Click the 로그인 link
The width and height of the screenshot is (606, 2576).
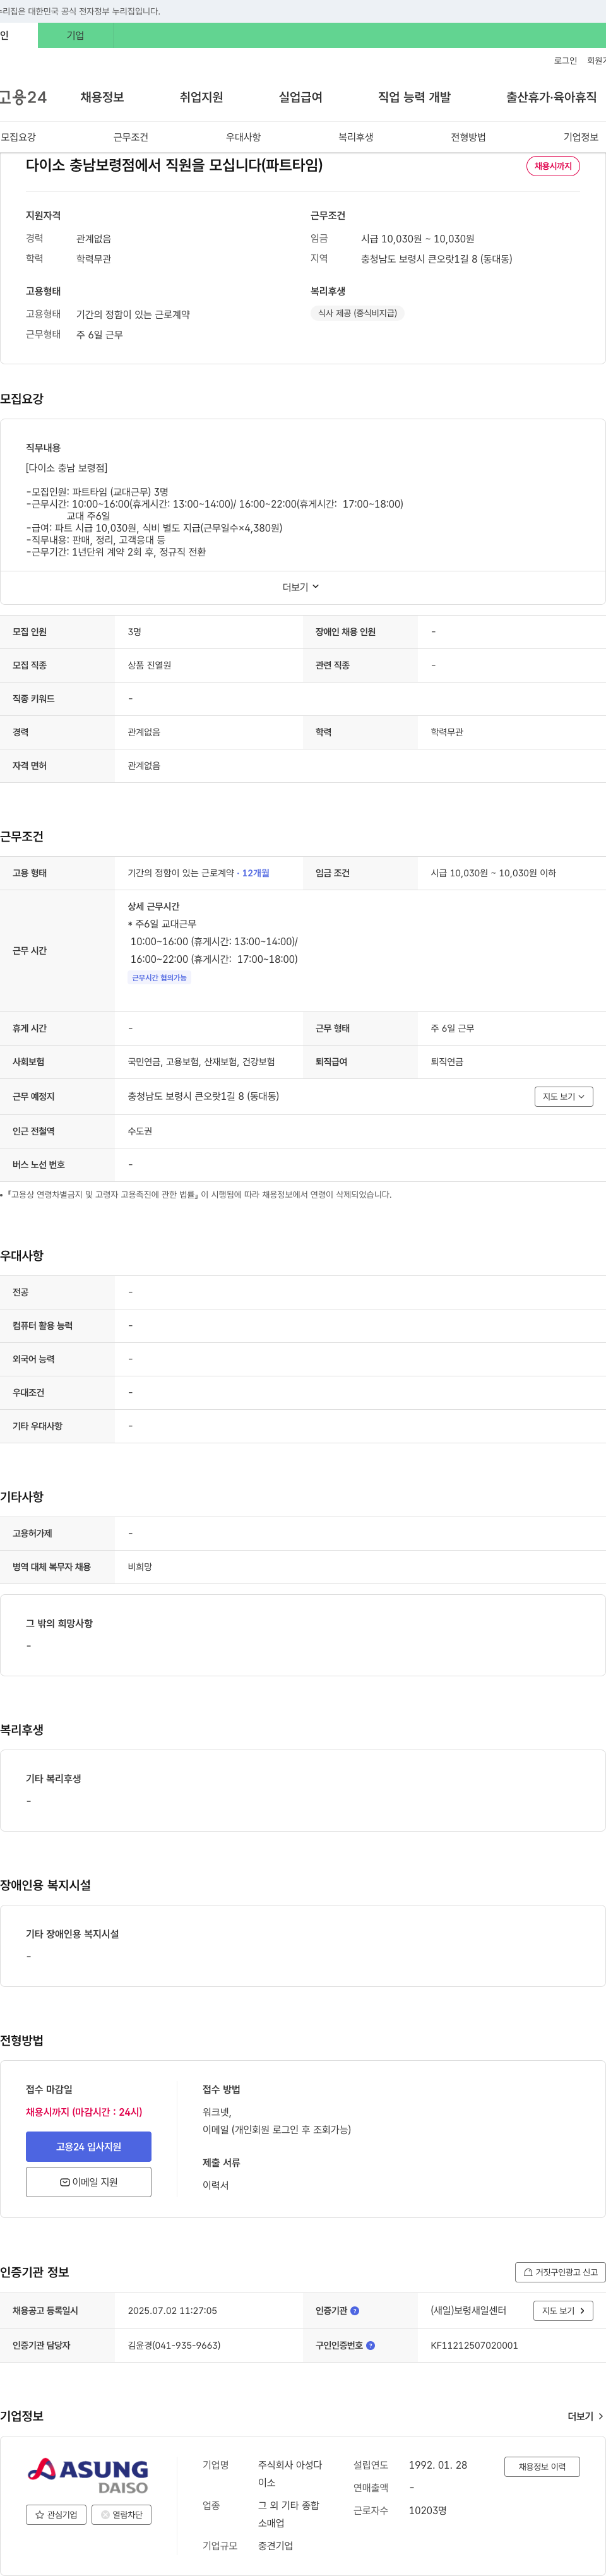tap(565, 61)
